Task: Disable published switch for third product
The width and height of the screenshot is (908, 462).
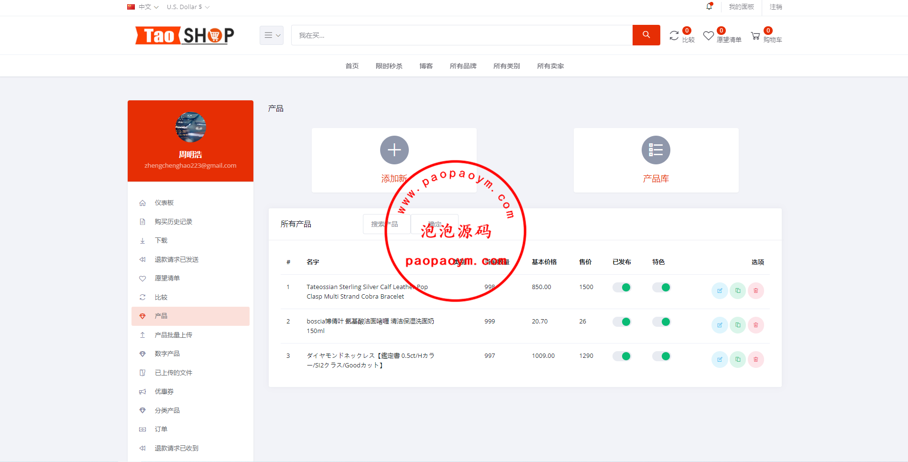Action: coord(622,356)
